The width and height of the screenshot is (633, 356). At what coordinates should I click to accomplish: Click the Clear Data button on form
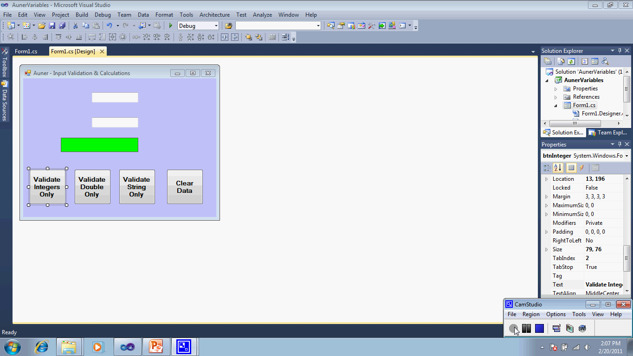coord(185,187)
